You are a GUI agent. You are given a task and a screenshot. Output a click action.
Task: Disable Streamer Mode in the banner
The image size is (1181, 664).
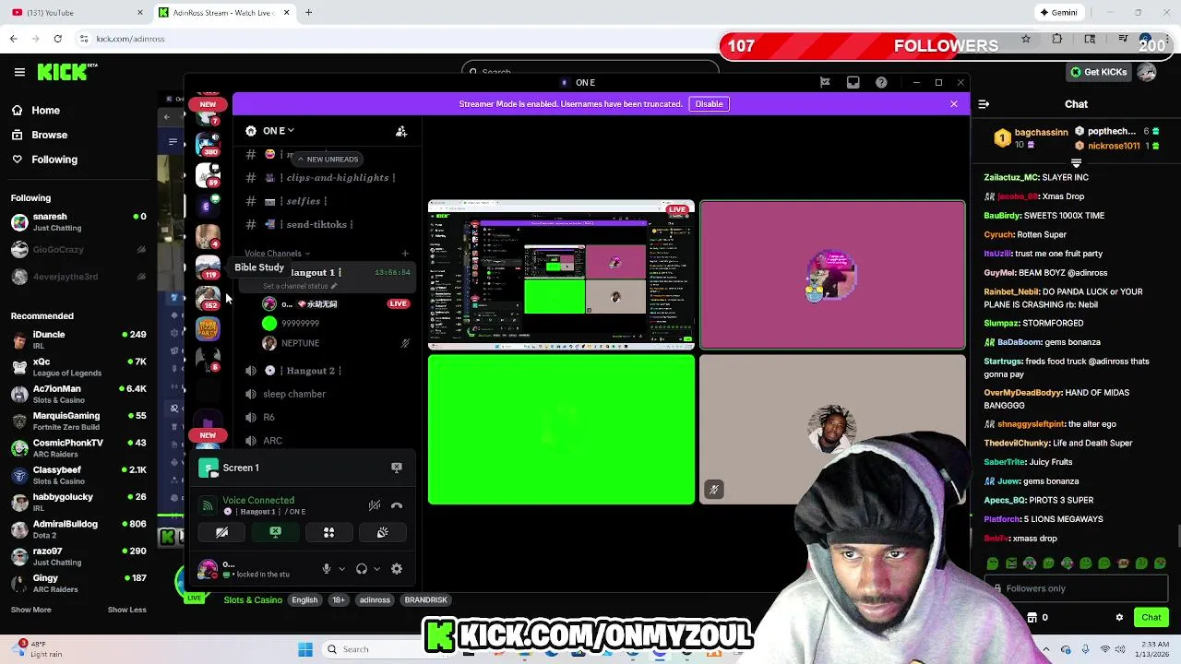pyautogui.click(x=709, y=104)
